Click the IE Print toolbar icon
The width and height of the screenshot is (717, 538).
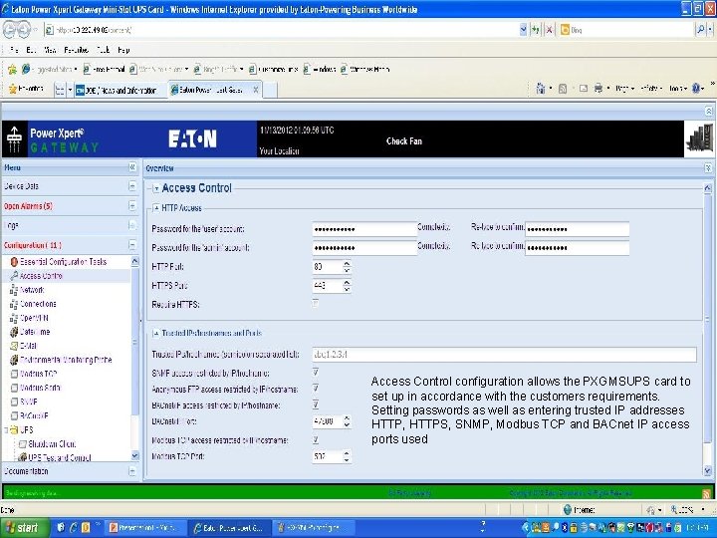598,89
